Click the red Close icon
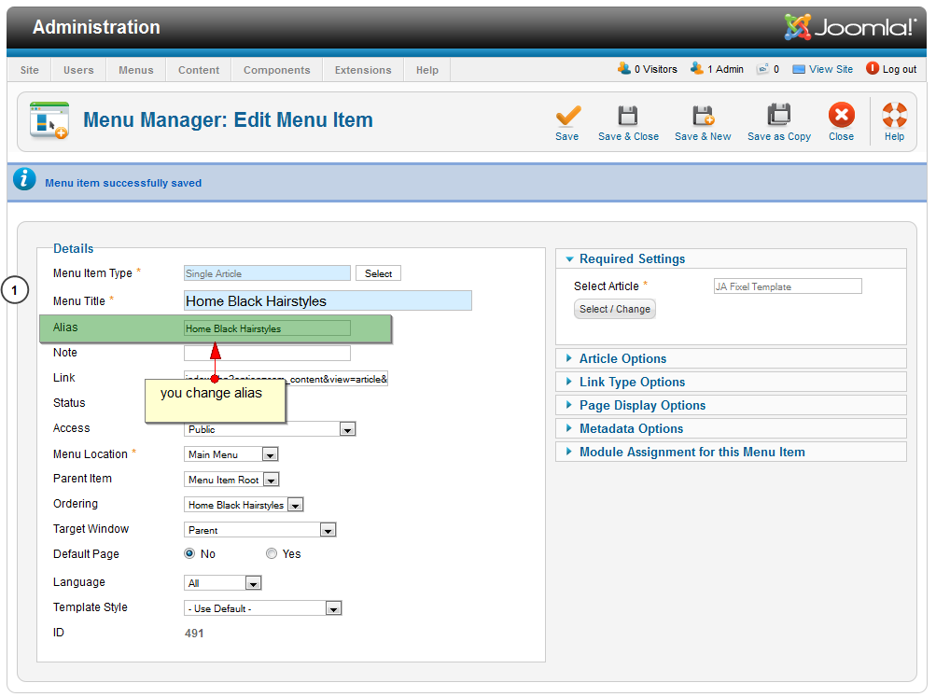Screen dimensions: 936x697 [841, 115]
